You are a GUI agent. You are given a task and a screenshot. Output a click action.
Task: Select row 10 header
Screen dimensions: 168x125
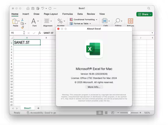click(x=12, y=70)
